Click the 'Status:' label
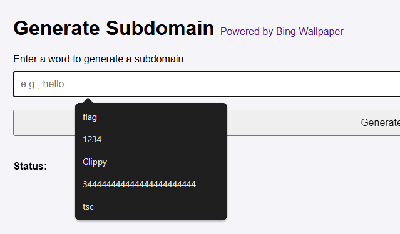Image resolution: width=400 pixels, height=234 pixels. [x=30, y=167]
